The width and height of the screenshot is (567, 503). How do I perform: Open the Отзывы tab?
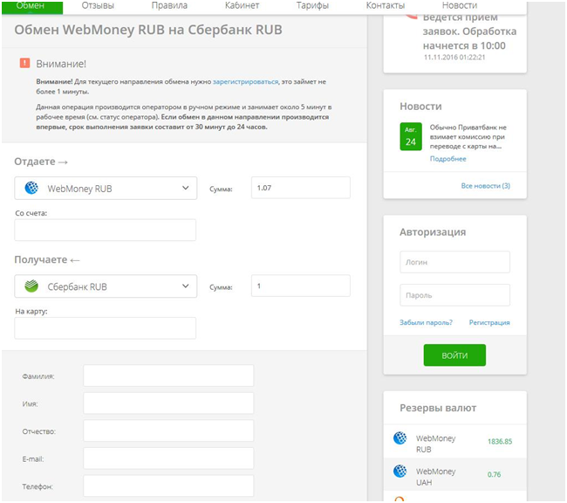click(x=98, y=6)
